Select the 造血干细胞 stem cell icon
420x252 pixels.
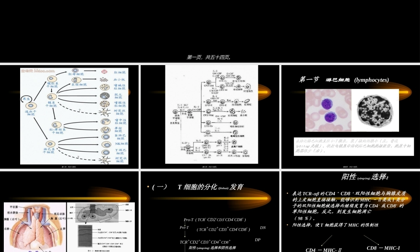click(31, 106)
